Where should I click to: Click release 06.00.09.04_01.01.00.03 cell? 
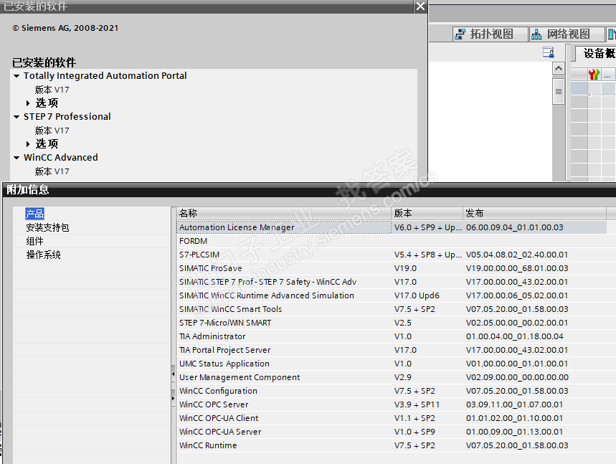(x=515, y=227)
